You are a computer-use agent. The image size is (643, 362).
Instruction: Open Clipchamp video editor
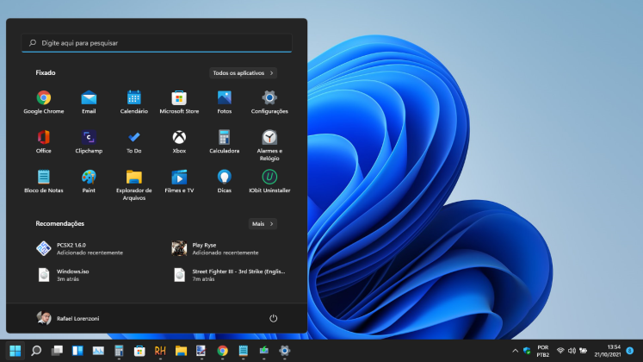[x=89, y=141]
